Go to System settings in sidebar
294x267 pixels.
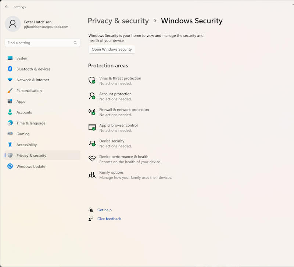pos(22,58)
